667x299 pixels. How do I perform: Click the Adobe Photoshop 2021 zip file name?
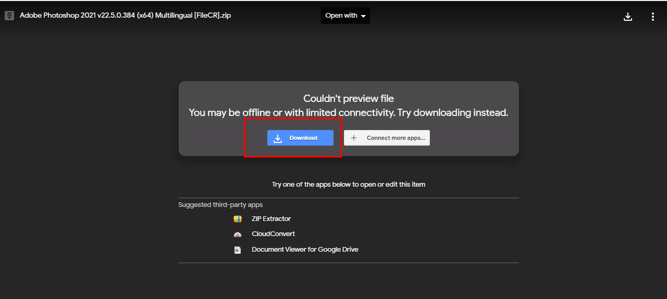(125, 16)
